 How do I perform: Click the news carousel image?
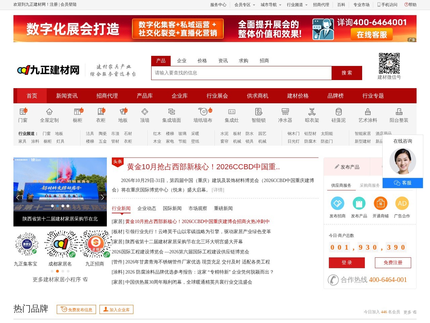point(60,184)
